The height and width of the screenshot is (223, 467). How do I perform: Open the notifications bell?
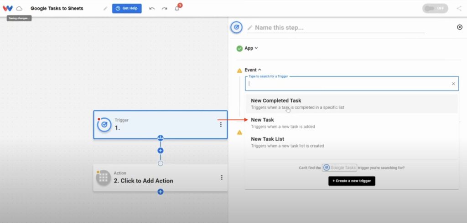tap(177, 8)
